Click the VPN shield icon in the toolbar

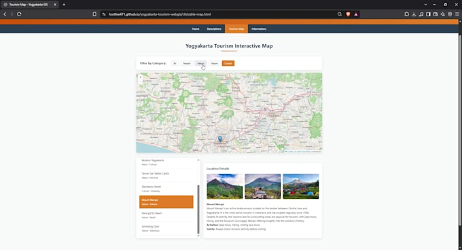click(x=450, y=14)
